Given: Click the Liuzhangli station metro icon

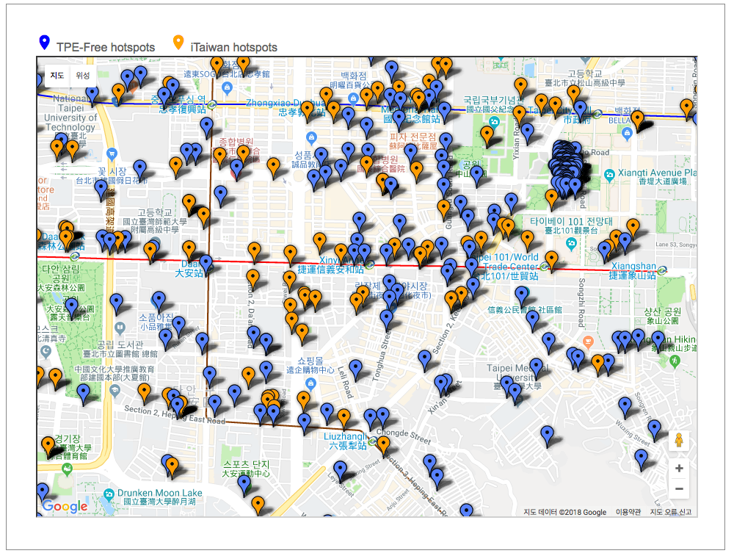Looking at the screenshot, I should pos(373,441).
